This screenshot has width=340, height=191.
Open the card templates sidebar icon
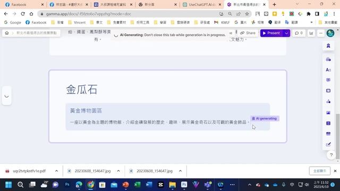328,59
